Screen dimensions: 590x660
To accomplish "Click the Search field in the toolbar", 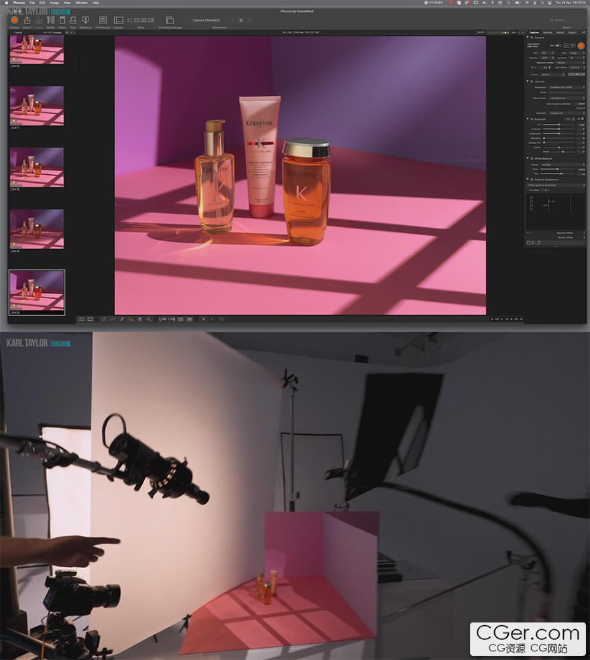I will coord(567,20).
